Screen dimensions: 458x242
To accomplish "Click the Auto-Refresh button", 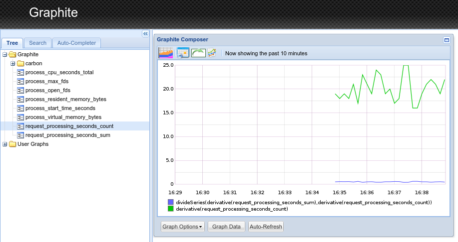I will pyautogui.click(x=266, y=227).
